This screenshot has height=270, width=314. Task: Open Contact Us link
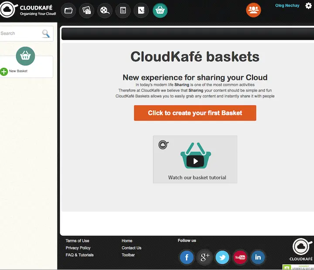point(131,248)
